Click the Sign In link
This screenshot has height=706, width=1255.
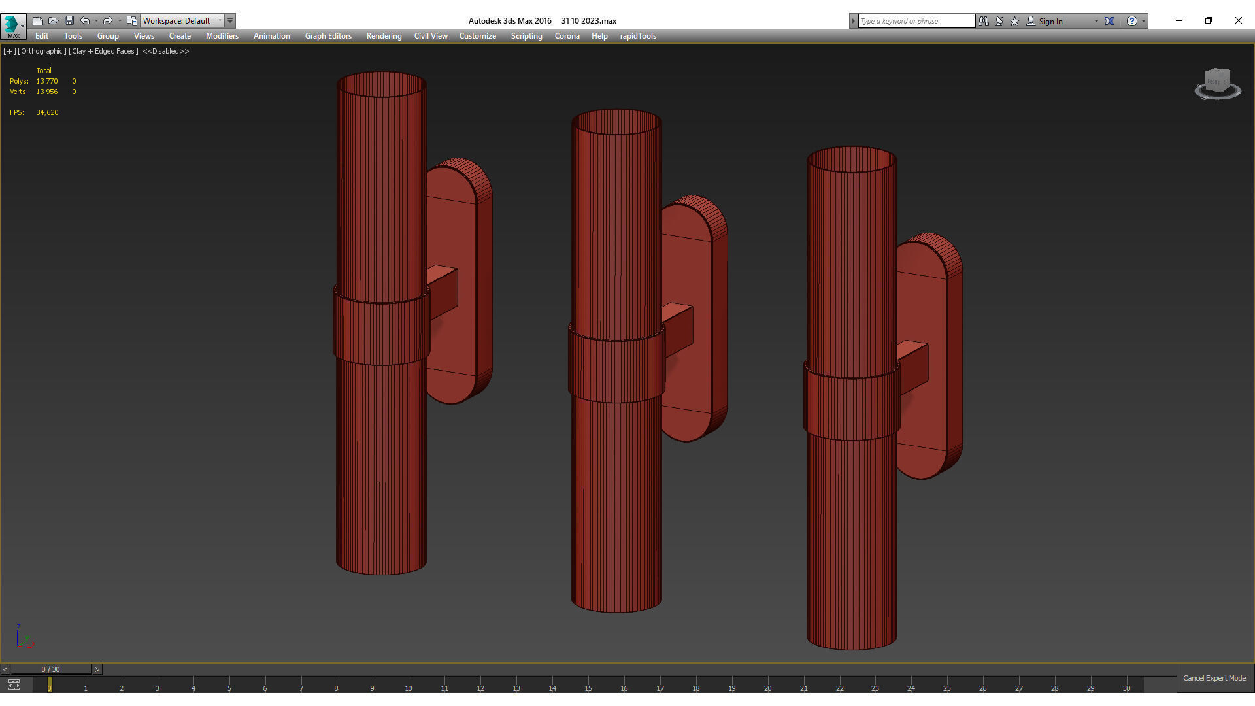click(1050, 22)
